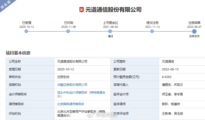Click the 北京北方亚事资产评估事务所 value cell
This screenshot has width=205, height=120.
82,114
